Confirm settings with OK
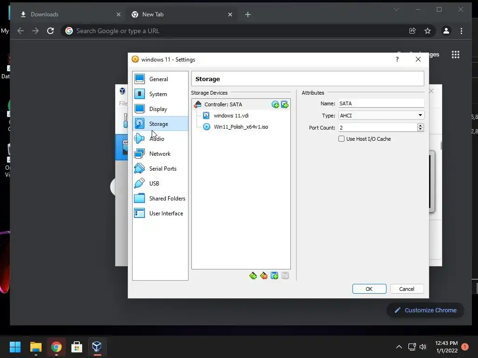Image resolution: width=478 pixels, height=358 pixels. [369, 289]
